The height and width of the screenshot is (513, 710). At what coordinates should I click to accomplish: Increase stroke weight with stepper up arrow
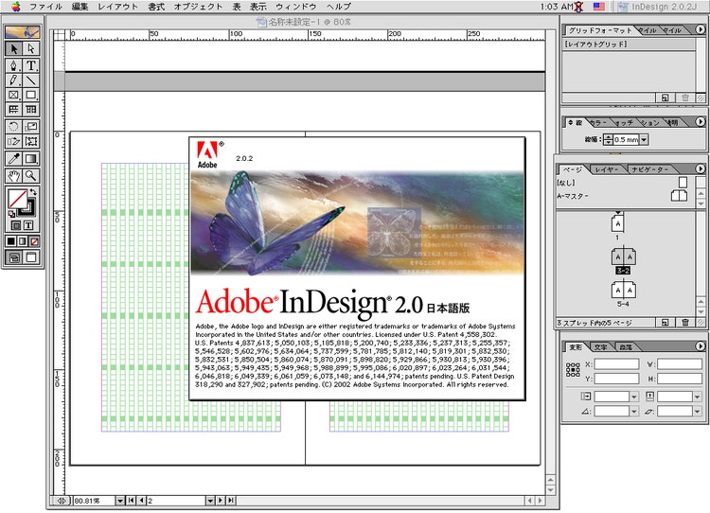click(x=608, y=137)
